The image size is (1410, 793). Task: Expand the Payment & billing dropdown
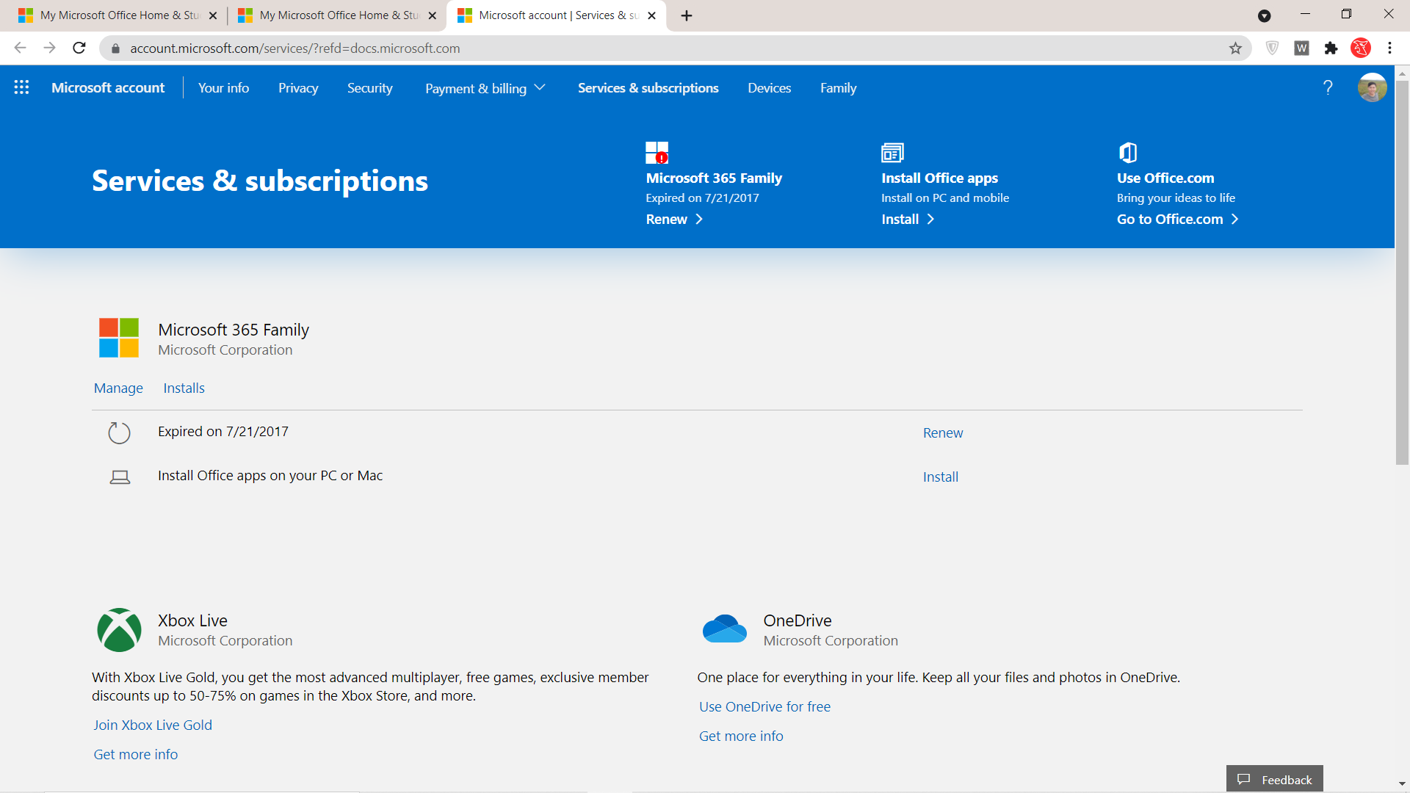(485, 88)
